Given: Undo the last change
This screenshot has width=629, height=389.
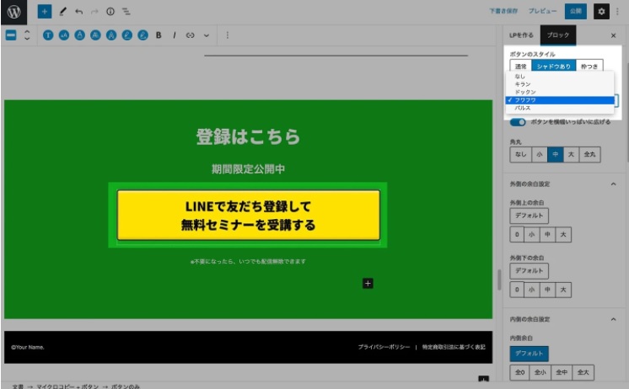Looking at the screenshot, I should coord(78,12).
